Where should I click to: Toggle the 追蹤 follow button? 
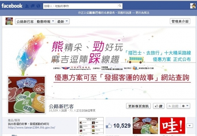[173, 106]
